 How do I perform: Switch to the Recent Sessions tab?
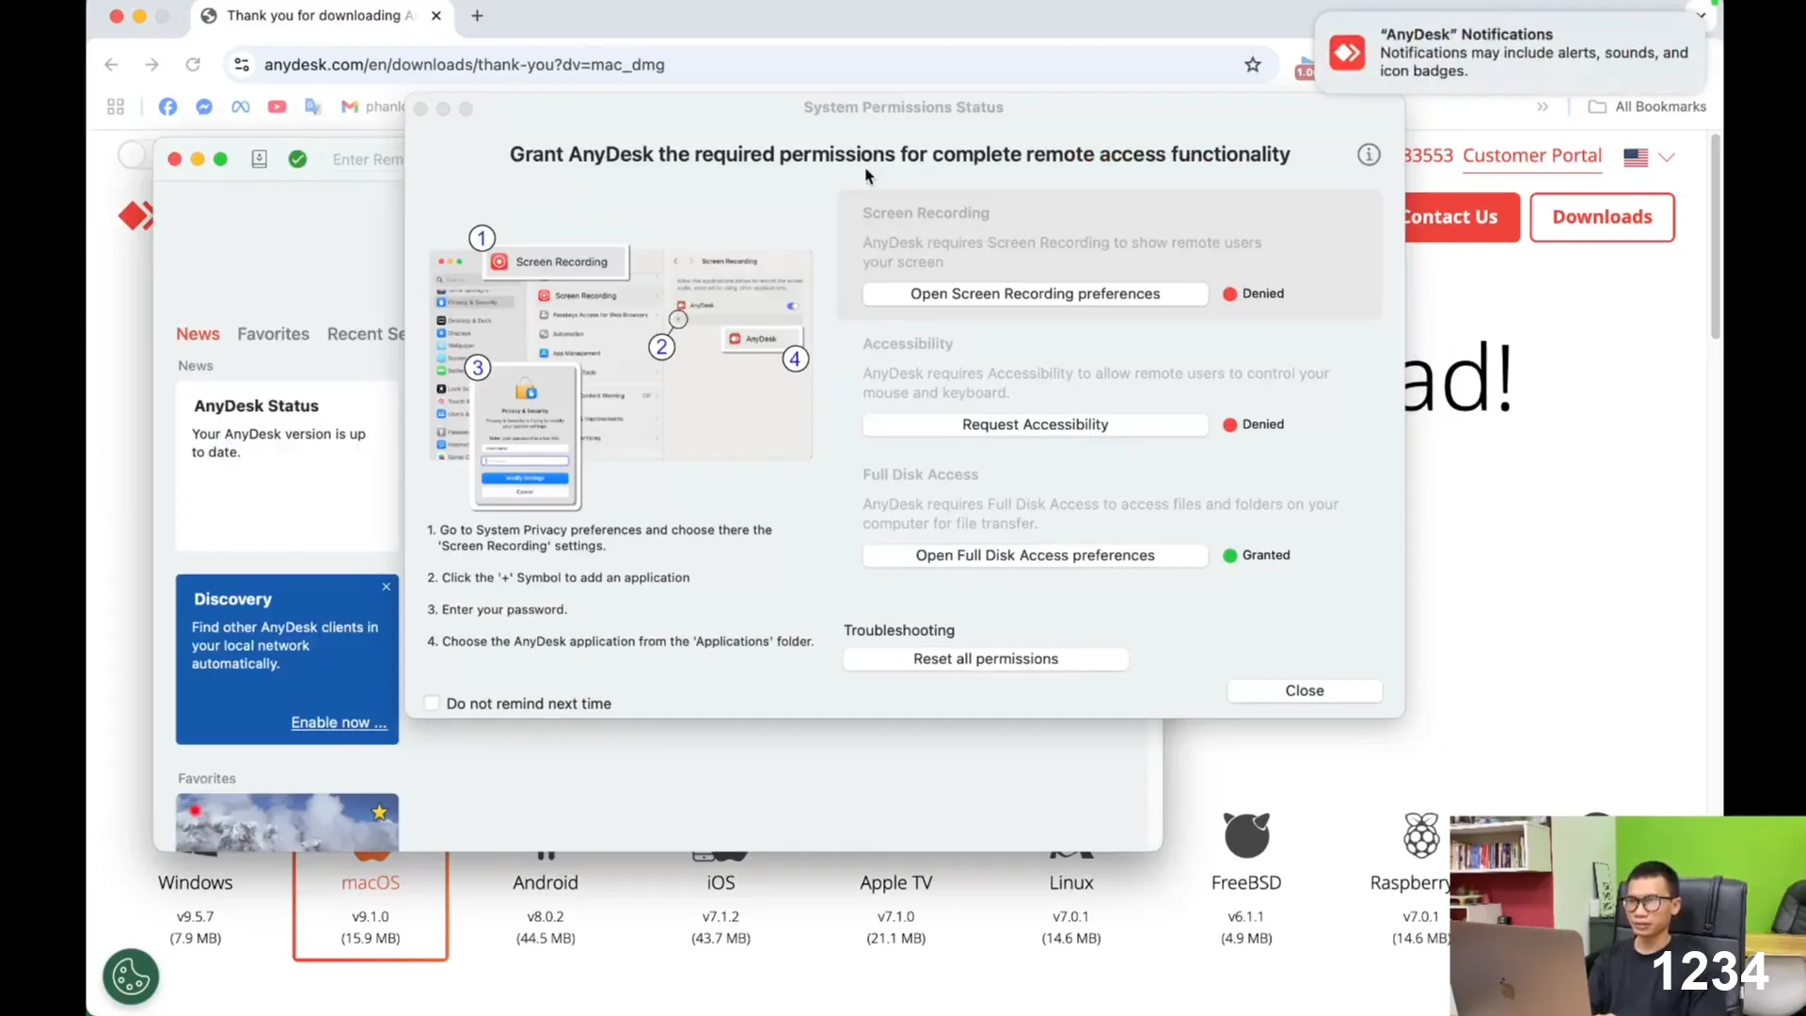tap(366, 334)
